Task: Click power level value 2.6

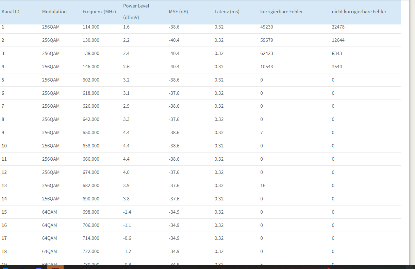Action: pos(126,67)
